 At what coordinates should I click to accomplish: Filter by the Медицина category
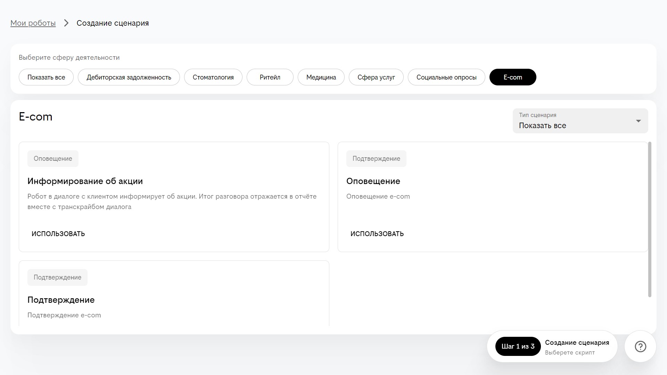point(321,77)
